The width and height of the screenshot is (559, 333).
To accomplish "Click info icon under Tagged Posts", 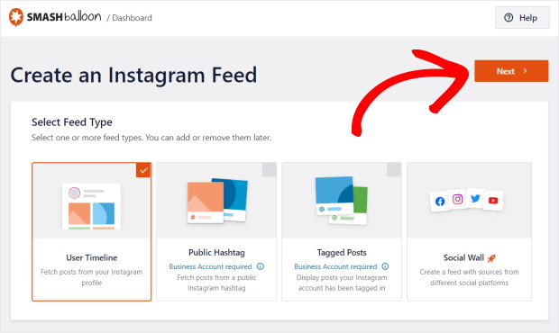I will tap(385, 266).
